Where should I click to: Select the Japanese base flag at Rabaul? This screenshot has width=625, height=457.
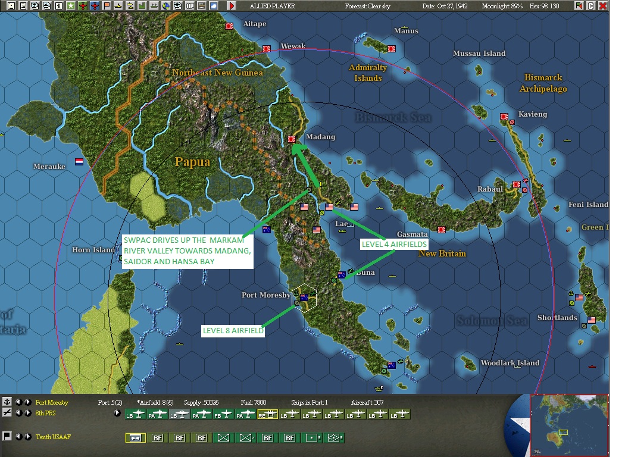[x=517, y=184]
